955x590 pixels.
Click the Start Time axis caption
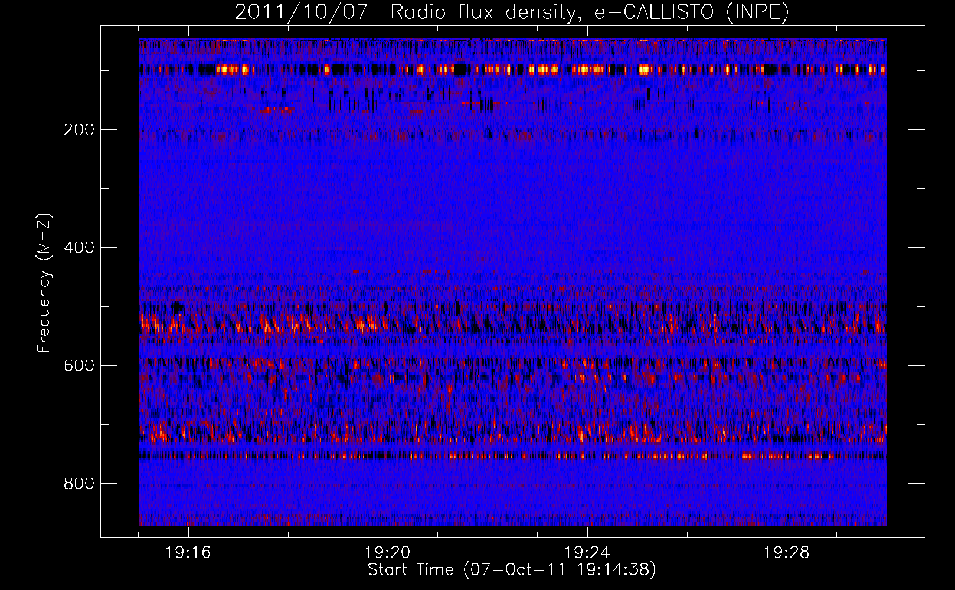pyautogui.click(x=512, y=570)
